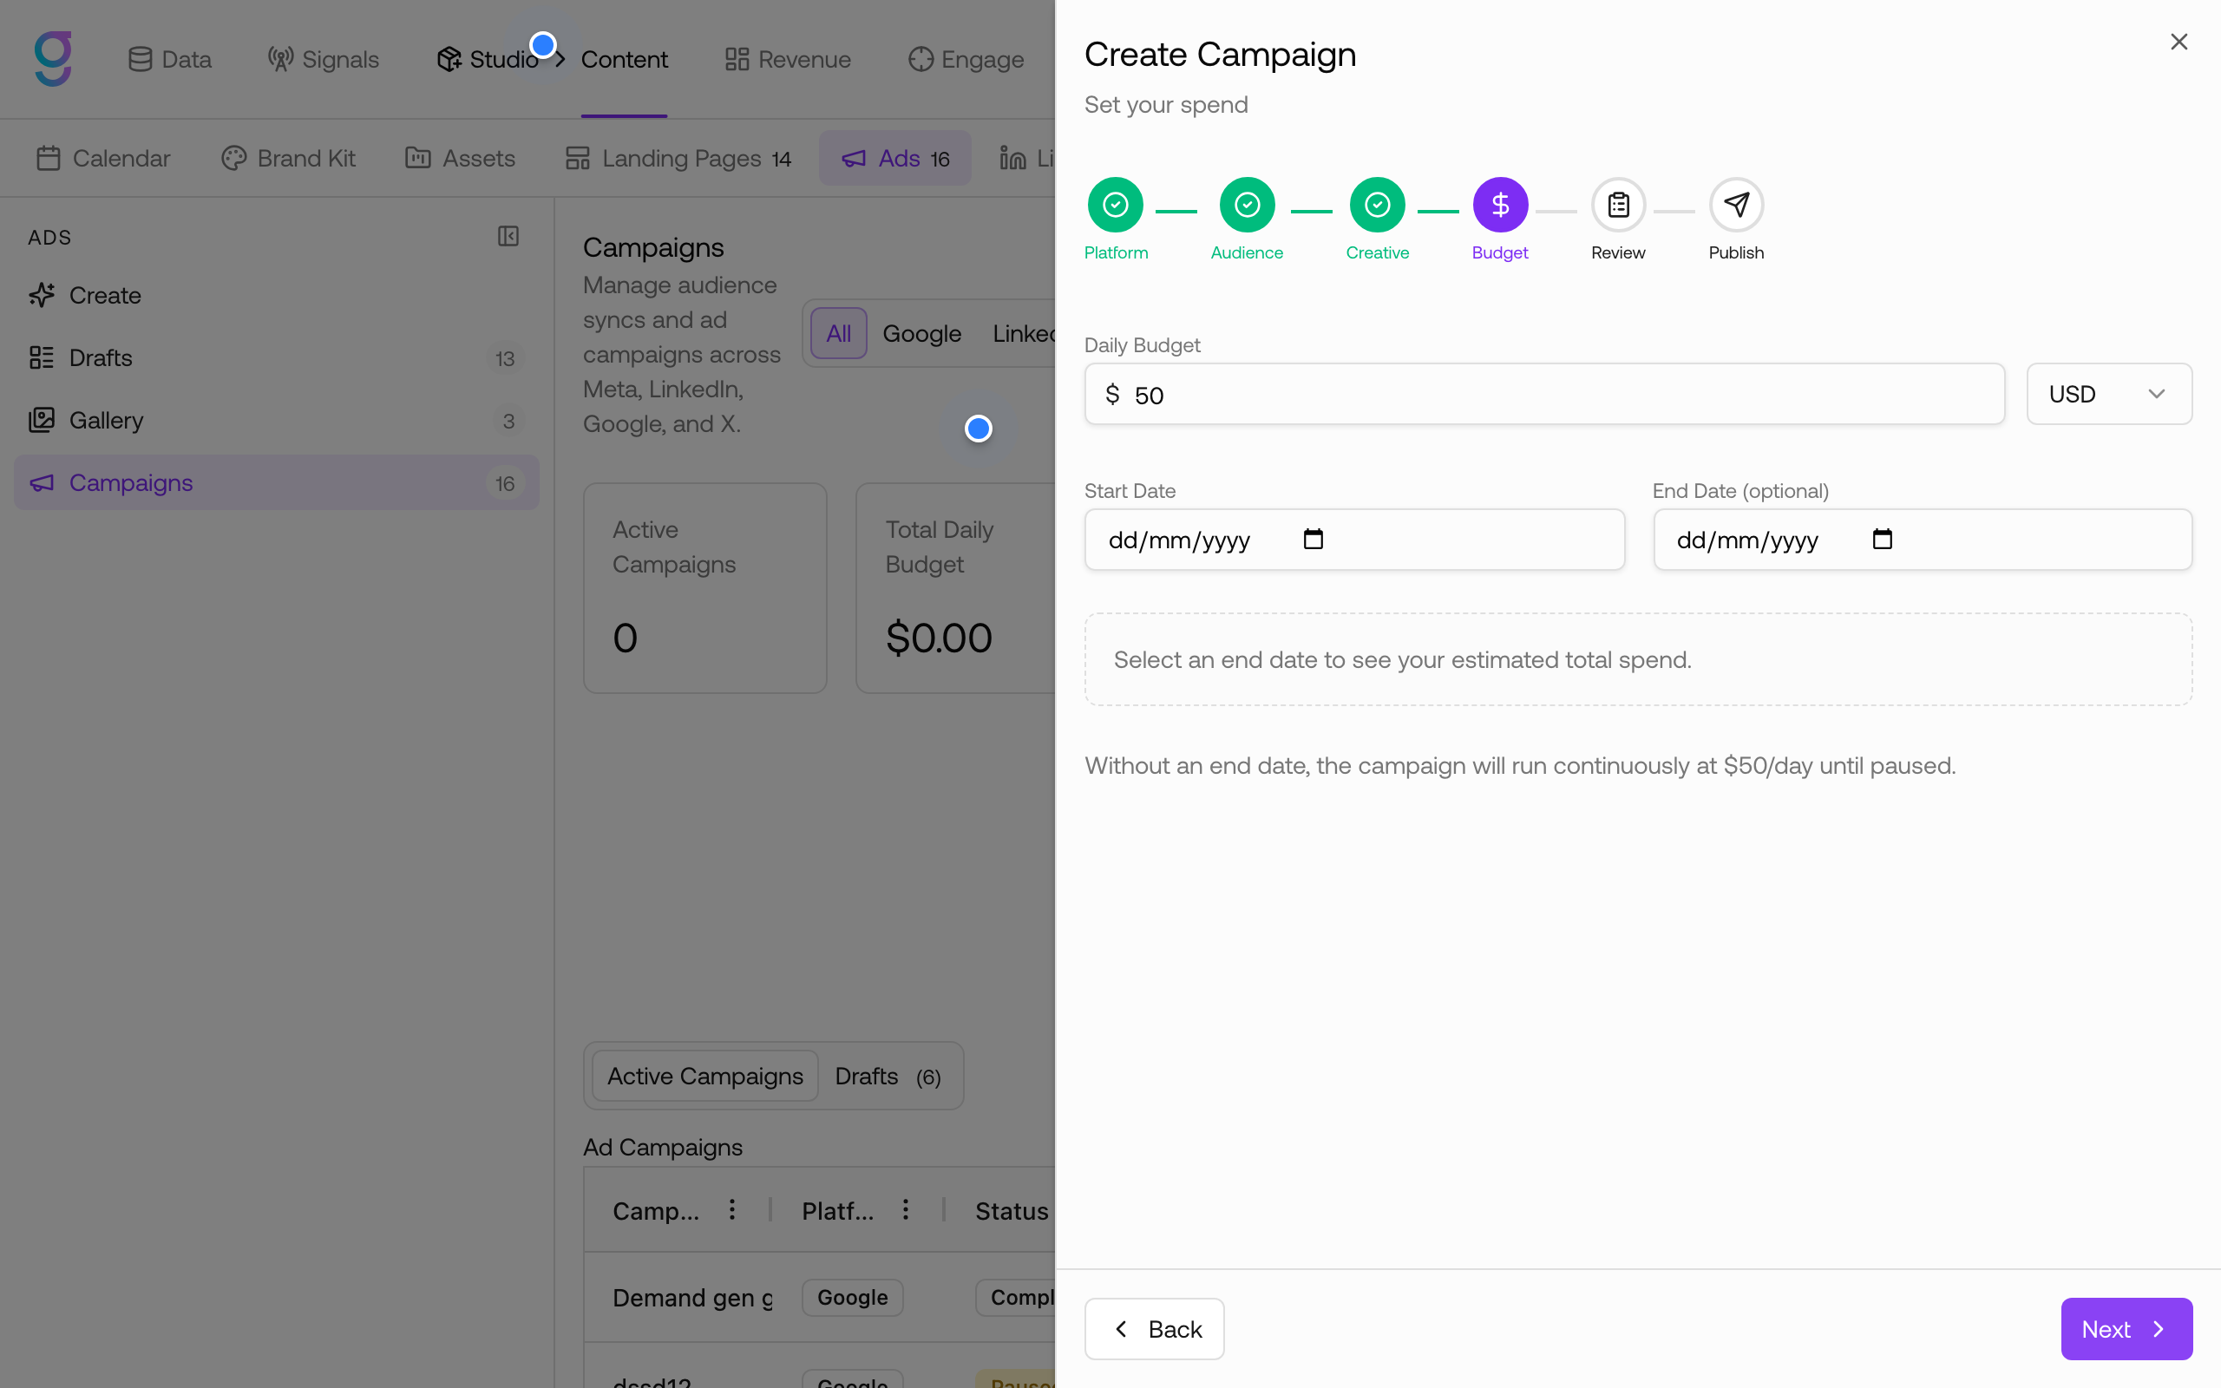
Task: Open Drafts in the Ads sidebar
Action: 276,358
